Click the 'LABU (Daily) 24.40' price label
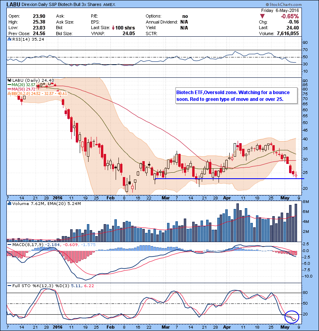The image size is (319, 331). [x=33, y=80]
